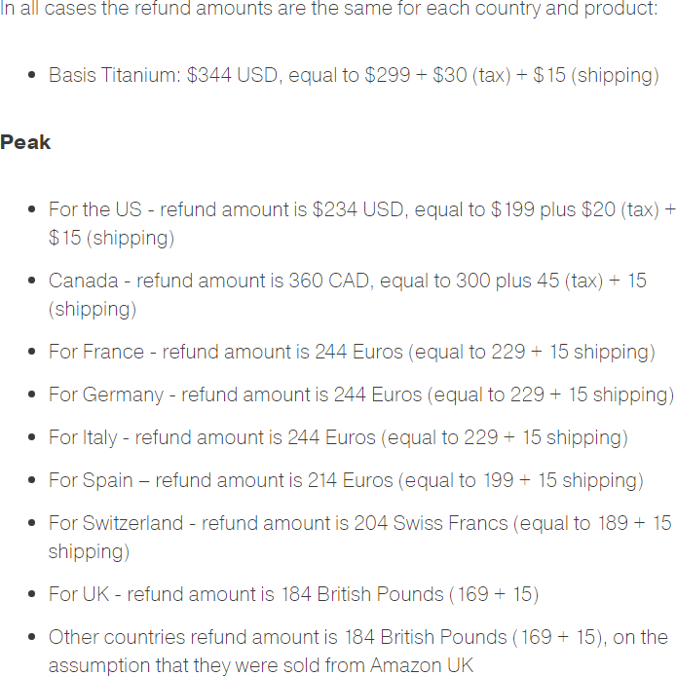The image size is (676, 676).
Task: Click the "$234 USD" amount text
Action: click(x=358, y=209)
